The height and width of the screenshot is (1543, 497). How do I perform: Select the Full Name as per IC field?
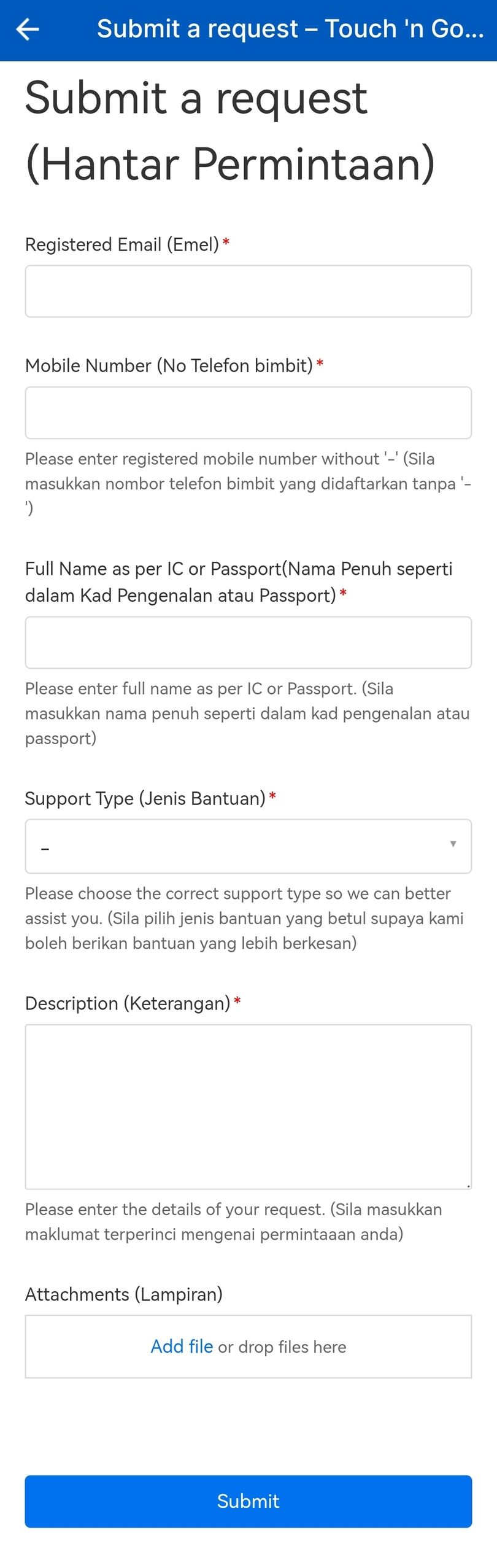click(248, 642)
